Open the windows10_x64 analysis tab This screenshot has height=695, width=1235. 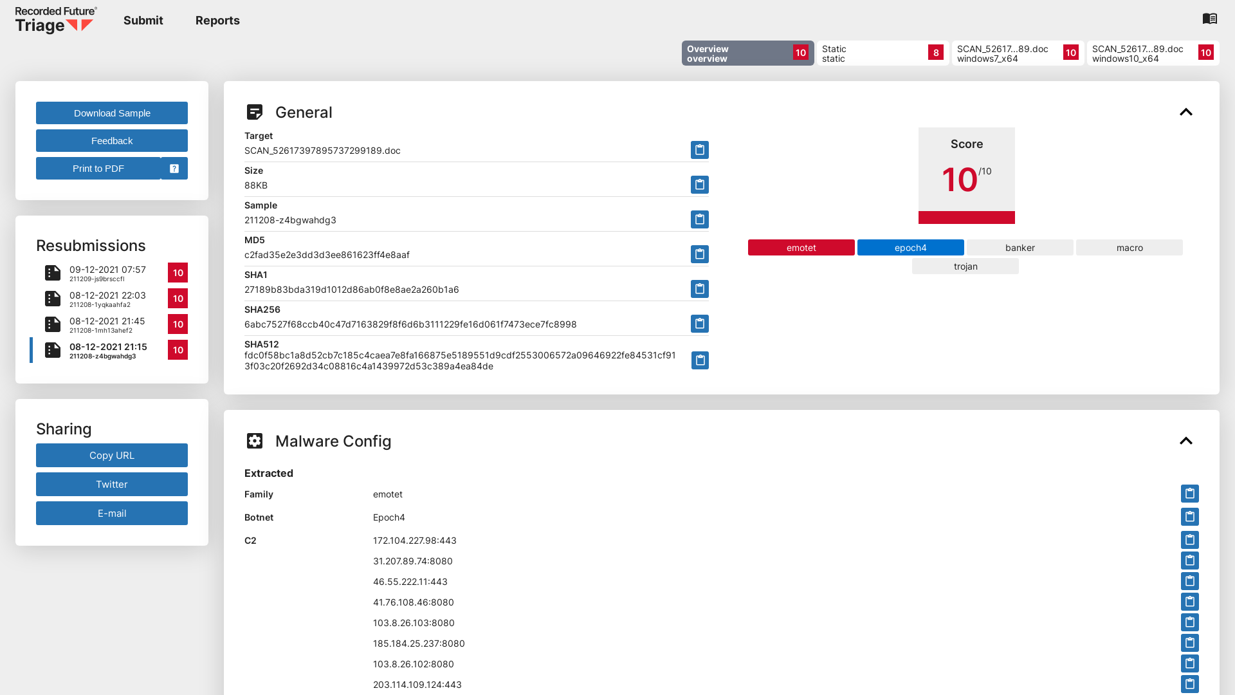[1153, 53]
